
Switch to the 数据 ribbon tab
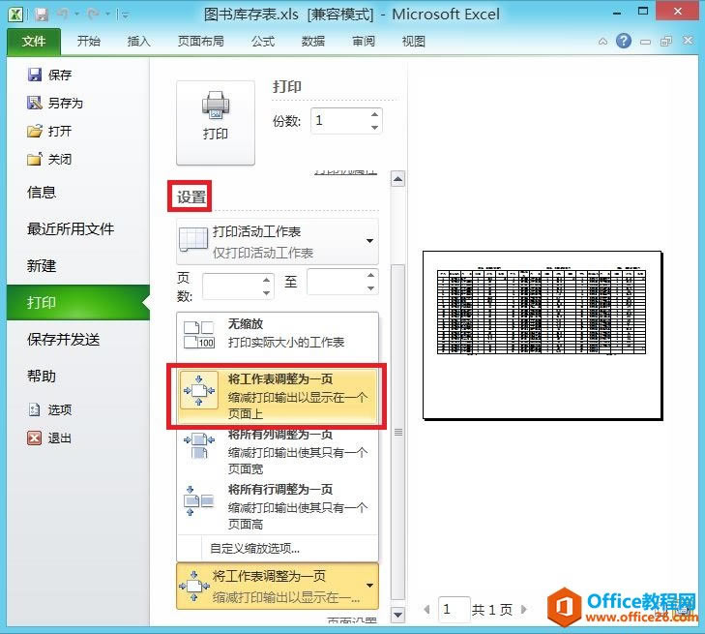point(313,42)
